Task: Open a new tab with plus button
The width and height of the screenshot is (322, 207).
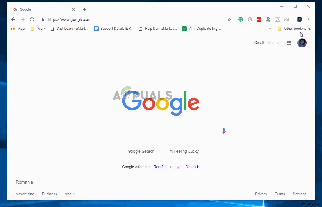Action: (x=85, y=9)
